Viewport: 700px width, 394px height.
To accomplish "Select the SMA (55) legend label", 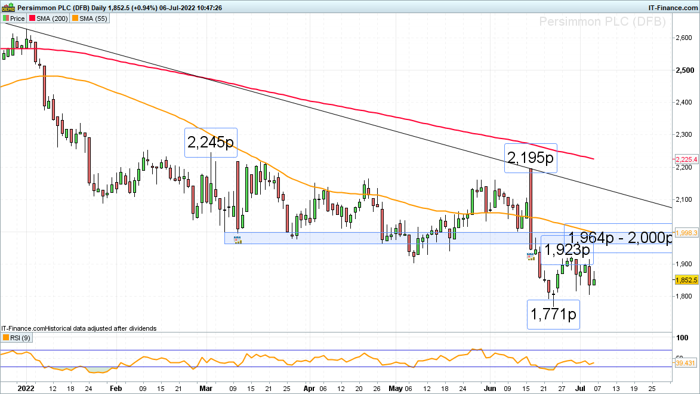I will tap(93, 19).
